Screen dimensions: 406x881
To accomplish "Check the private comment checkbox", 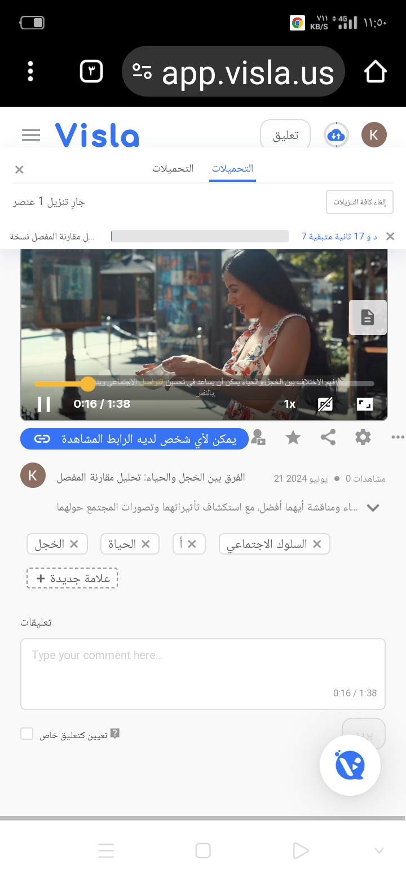I will click(27, 734).
